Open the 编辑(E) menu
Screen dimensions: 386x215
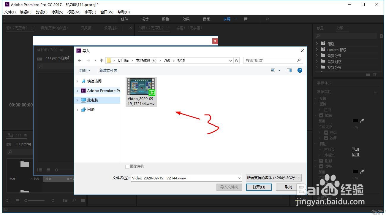26,12
